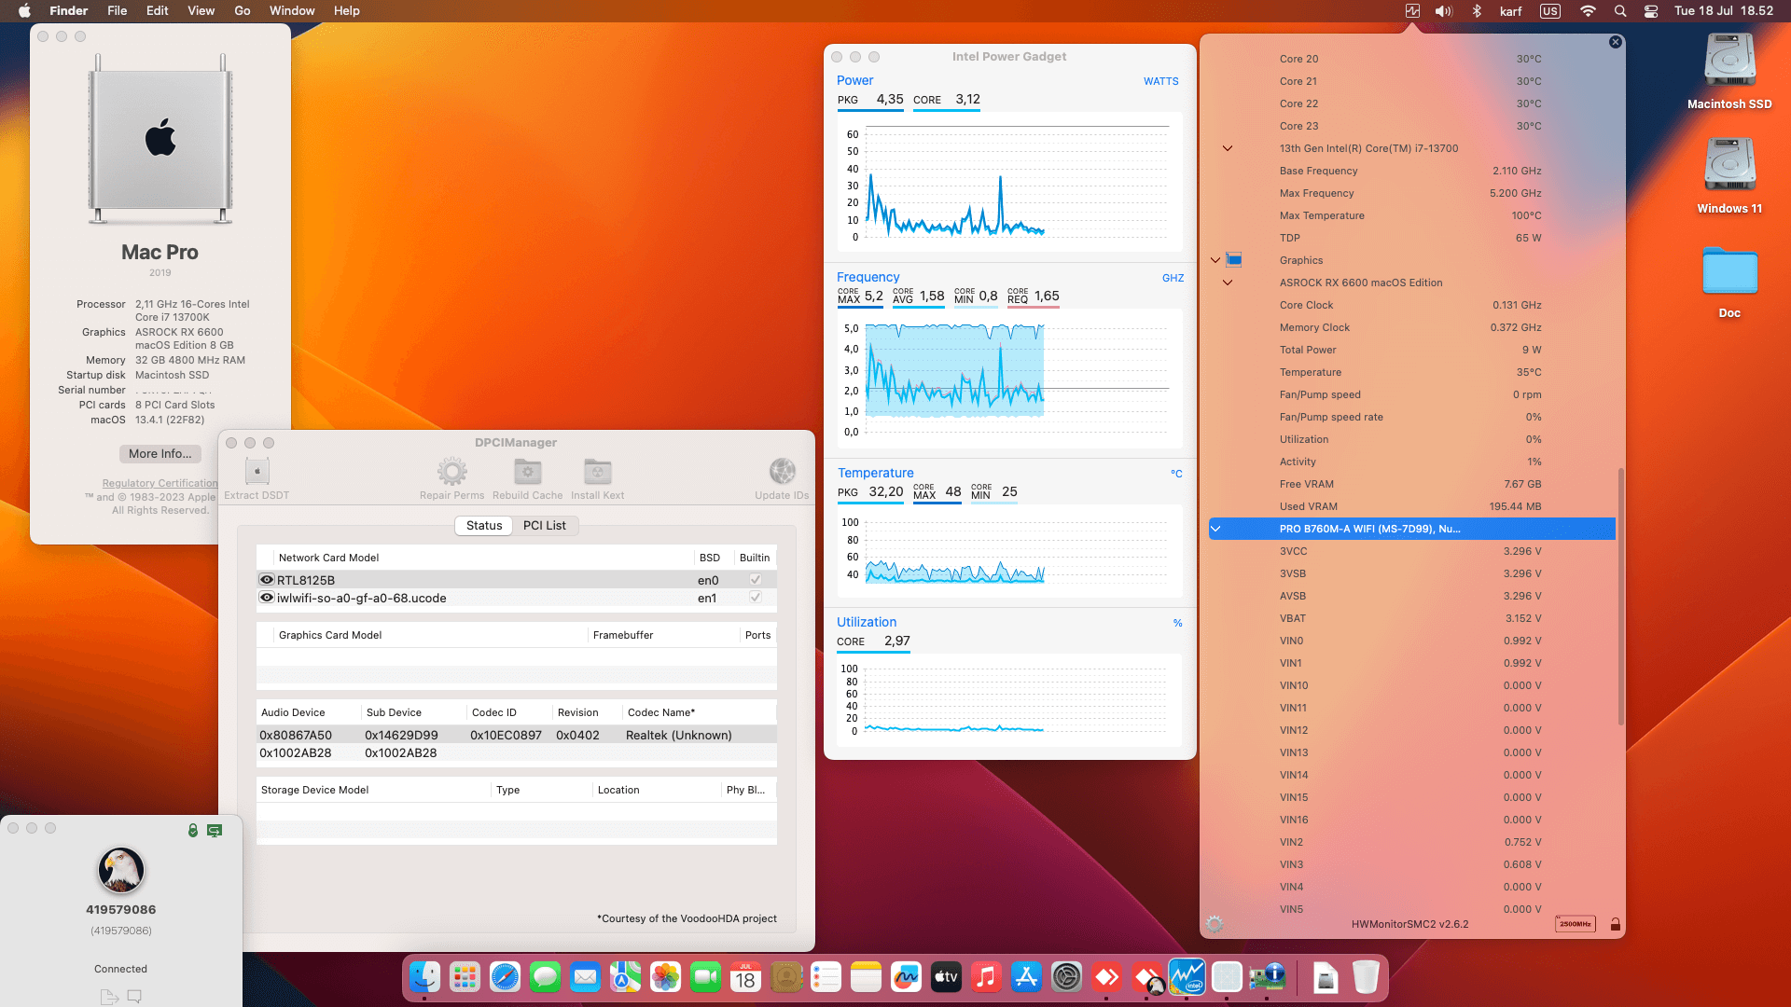Click the eagle profile picture in AnyDesk
The width and height of the screenshot is (1791, 1007).
click(121, 870)
